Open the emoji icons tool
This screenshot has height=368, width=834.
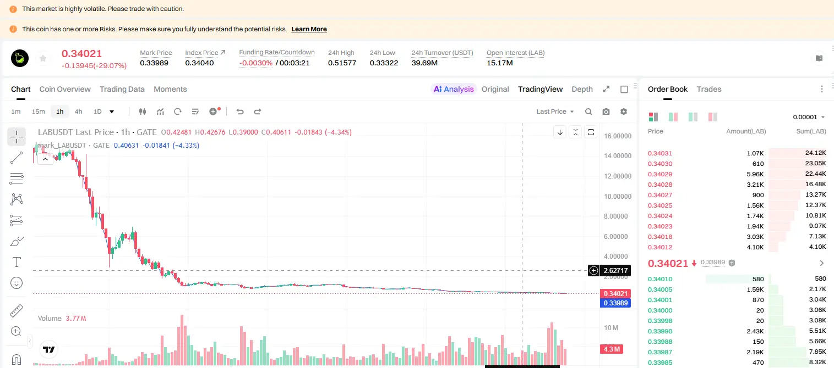pos(17,283)
